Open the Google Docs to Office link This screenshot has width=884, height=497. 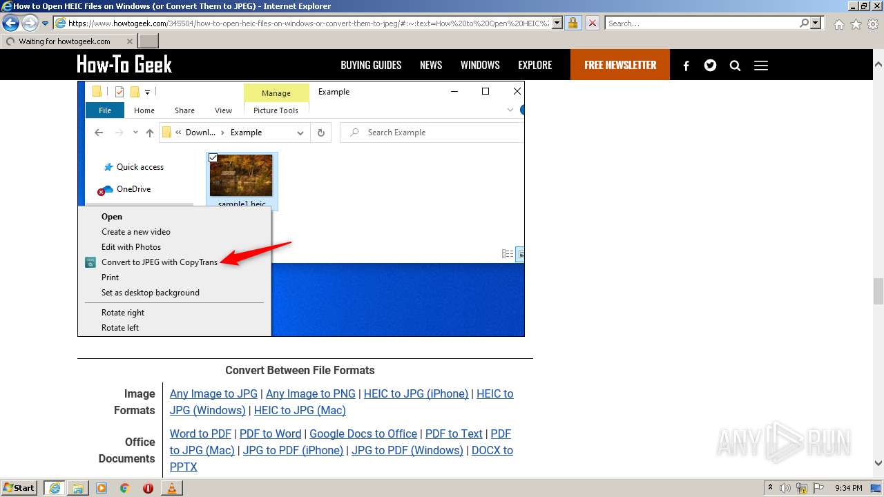363,433
